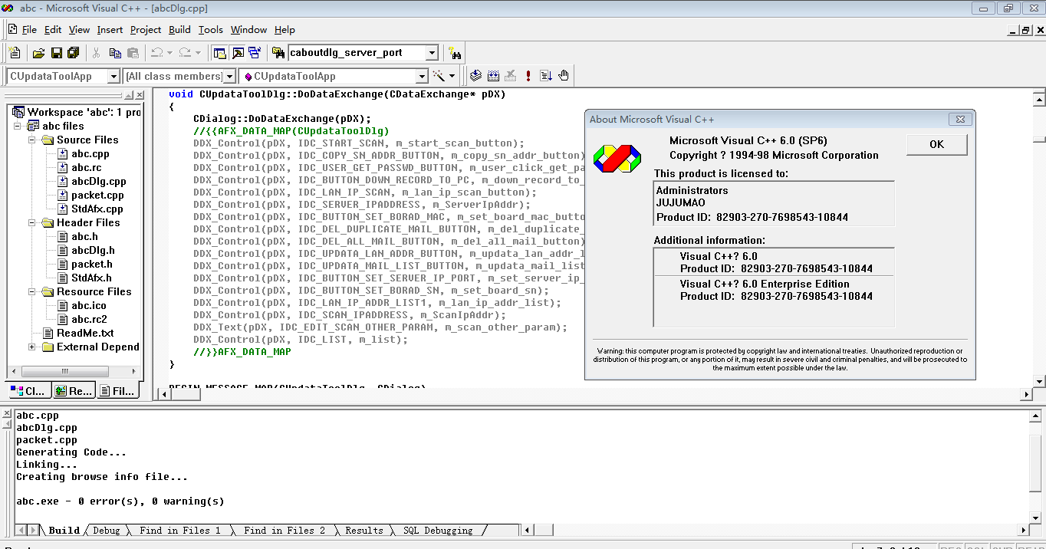Image resolution: width=1046 pixels, height=549 pixels.
Task: Switch to the SQL Debugging output tab
Action: (x=438, y=530)
